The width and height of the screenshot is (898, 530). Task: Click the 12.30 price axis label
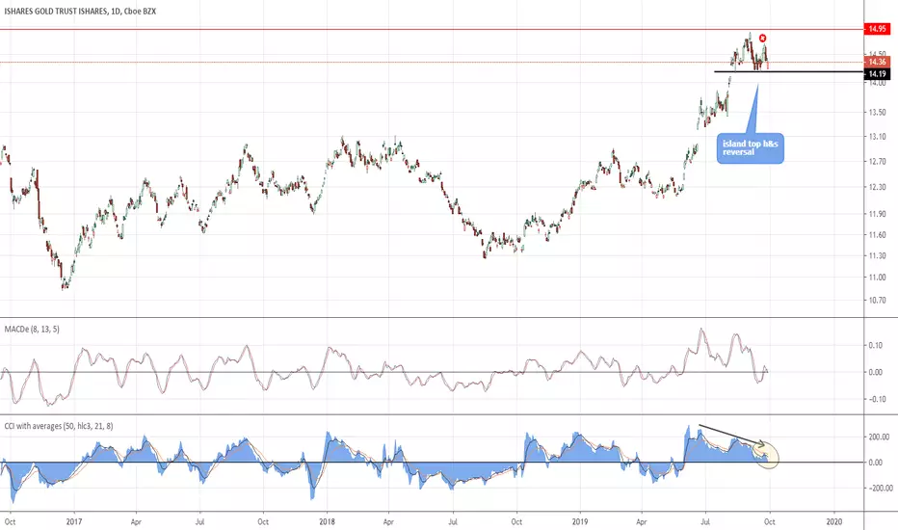(x=877, y=187)
